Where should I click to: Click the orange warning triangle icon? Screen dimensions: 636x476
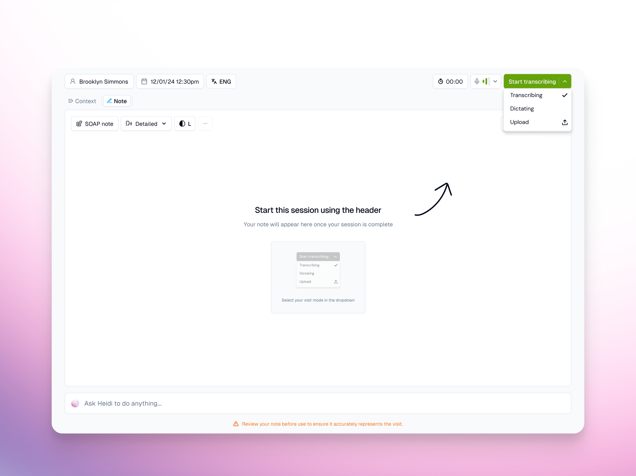pos(236,424)
